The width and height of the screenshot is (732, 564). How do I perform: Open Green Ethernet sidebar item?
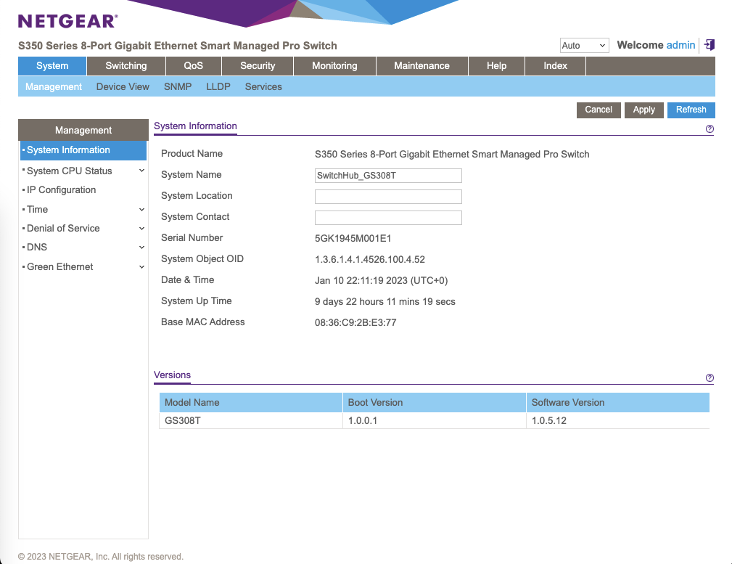click(59, 267)
